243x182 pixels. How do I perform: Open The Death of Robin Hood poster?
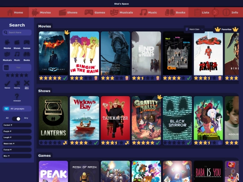tap(116, 53)
